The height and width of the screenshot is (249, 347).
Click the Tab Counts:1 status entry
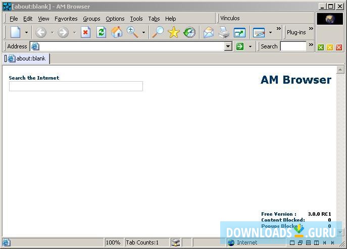point(142,242)
